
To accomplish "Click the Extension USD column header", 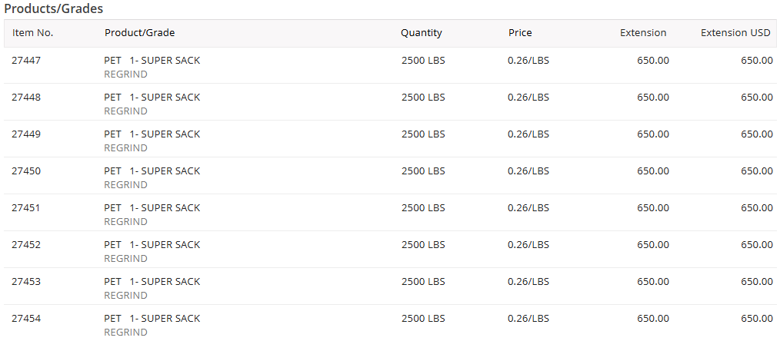I will pyautogui.click(x=735, y=33).
